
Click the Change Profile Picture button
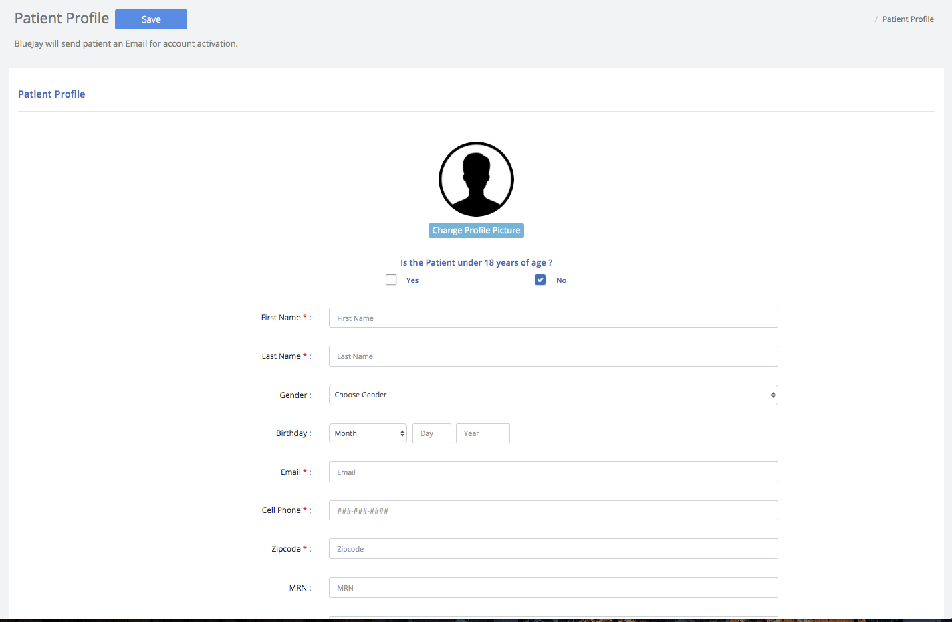point(476,231)
